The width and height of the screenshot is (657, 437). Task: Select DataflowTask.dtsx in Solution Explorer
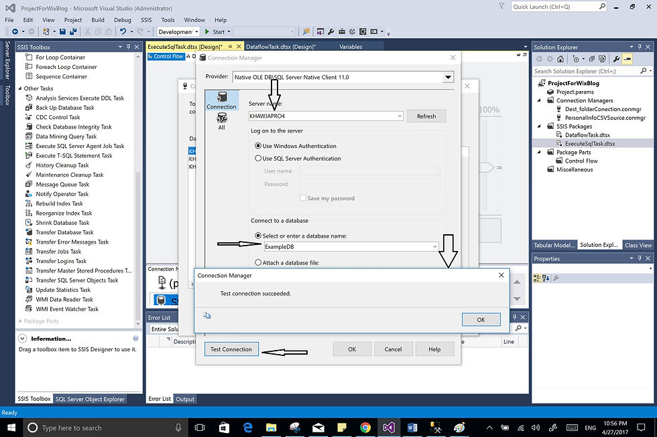tap(587, 135)
